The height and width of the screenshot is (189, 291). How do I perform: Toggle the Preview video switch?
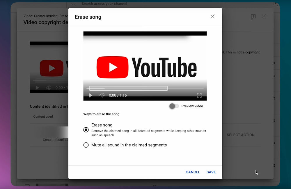point(174,106)
